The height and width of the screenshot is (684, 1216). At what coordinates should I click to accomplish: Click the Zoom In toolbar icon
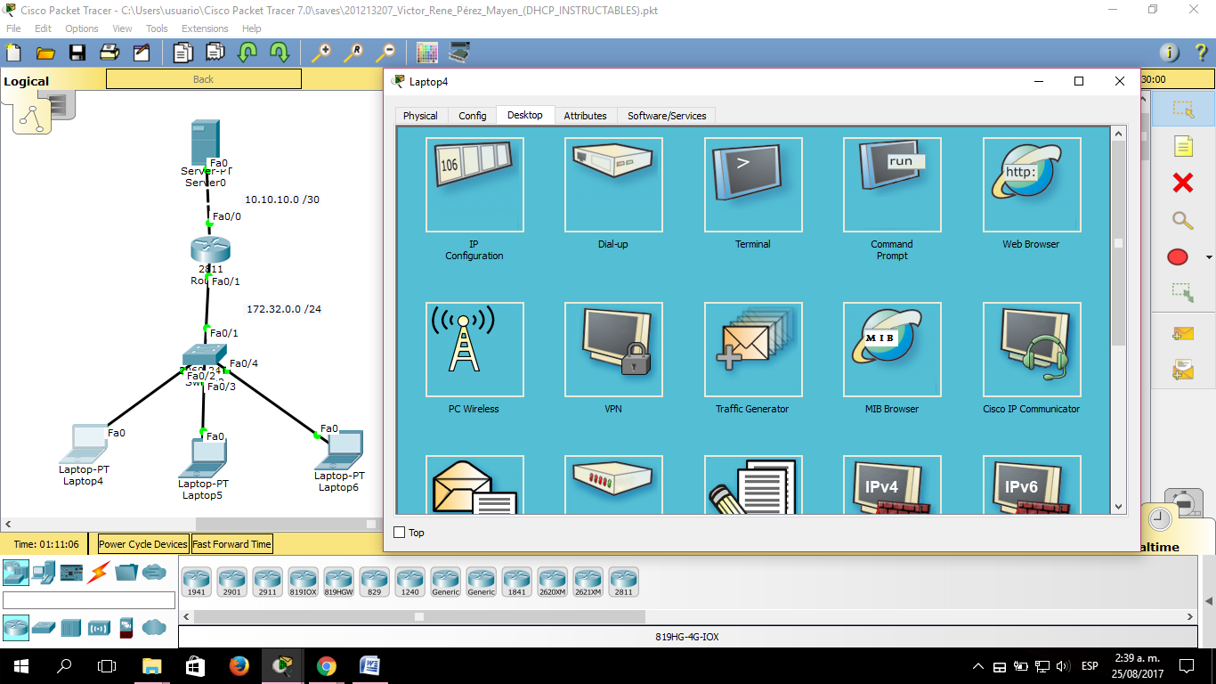320,53
